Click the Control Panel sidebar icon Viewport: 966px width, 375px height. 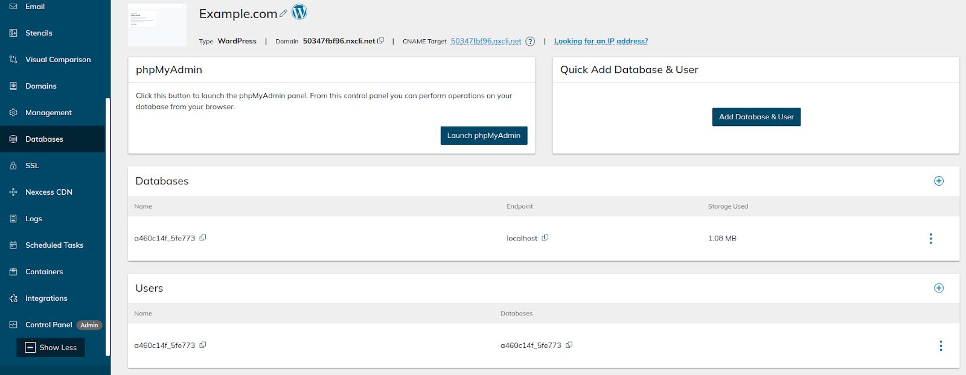[13, 325]
